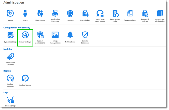169x110 pixels.
Task: Open Passphrase dictionaries
Action: (x=160, y=14)
